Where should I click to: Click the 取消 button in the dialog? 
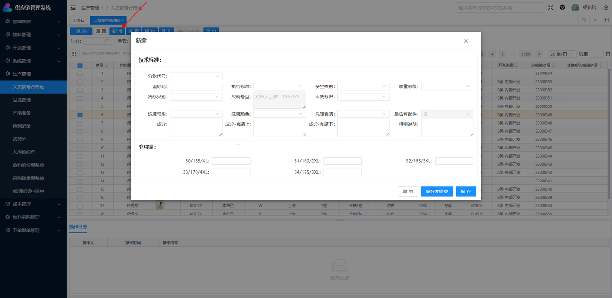point(408,192)
